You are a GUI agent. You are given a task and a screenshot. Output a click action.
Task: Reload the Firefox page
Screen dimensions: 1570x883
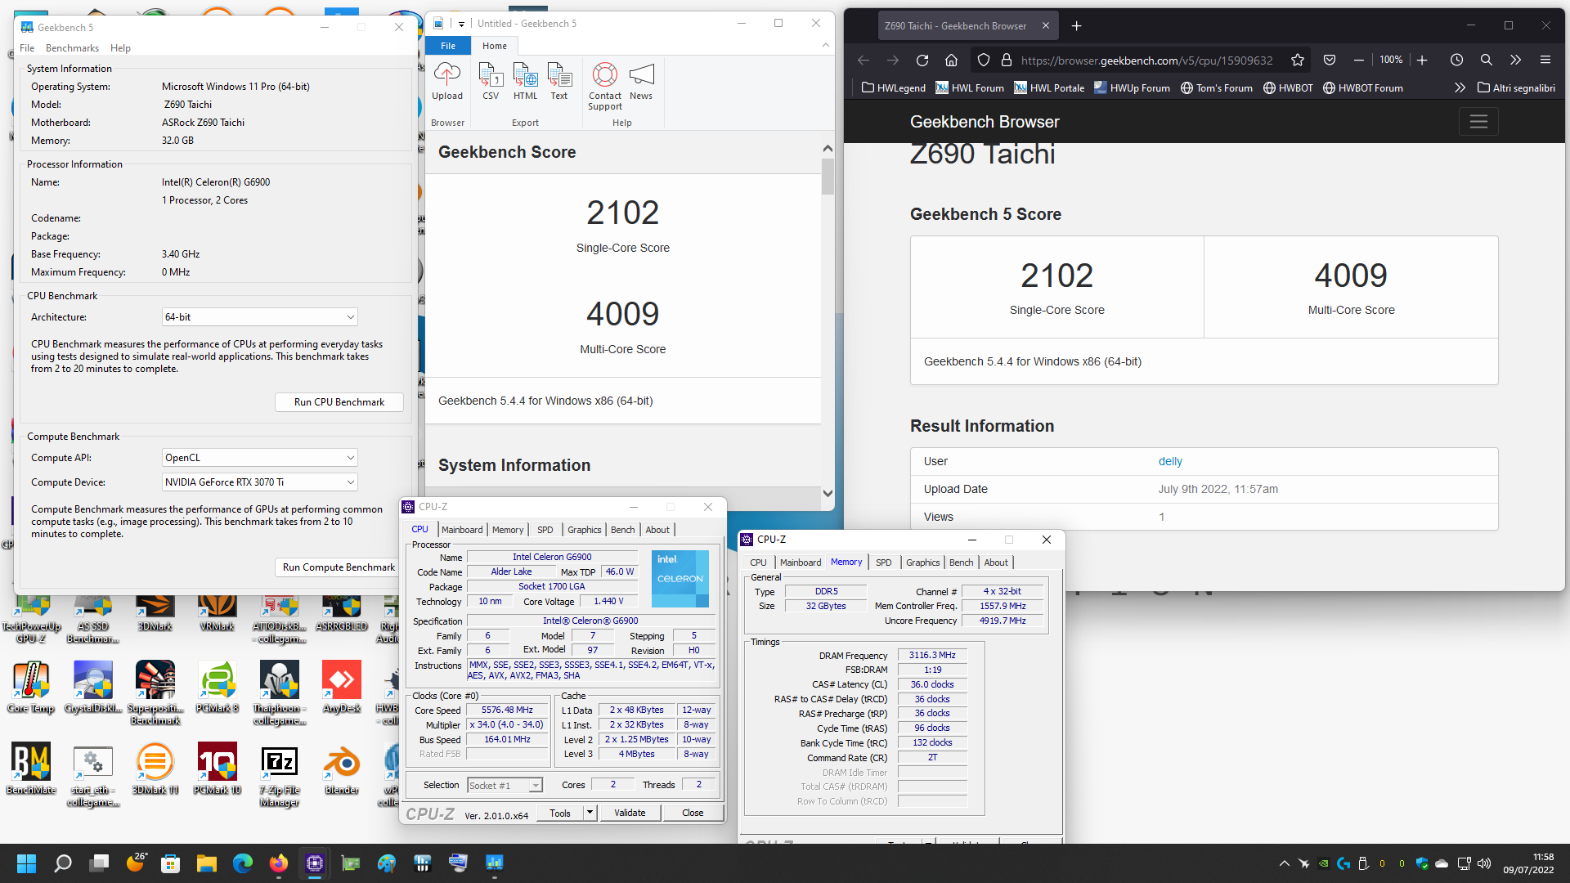click(x=922, y=60)
